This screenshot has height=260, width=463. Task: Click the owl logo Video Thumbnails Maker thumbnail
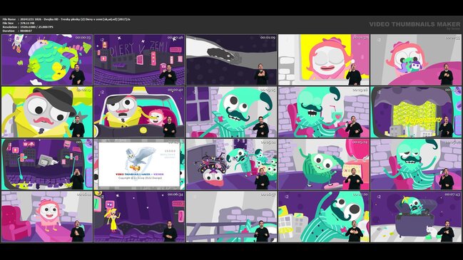(139, 165)
